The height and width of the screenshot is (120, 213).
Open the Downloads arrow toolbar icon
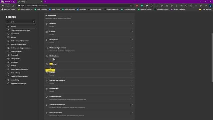177,6
